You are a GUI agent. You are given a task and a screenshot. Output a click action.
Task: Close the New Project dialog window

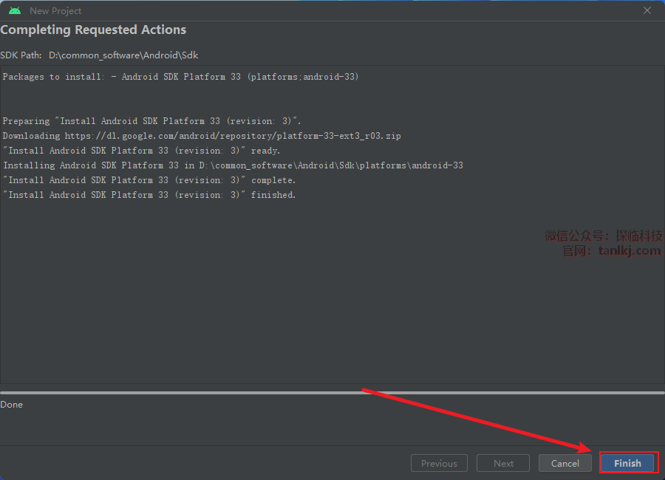coord(647,10)
